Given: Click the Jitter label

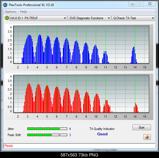Looking at the screenshot, I should point(11,129).
